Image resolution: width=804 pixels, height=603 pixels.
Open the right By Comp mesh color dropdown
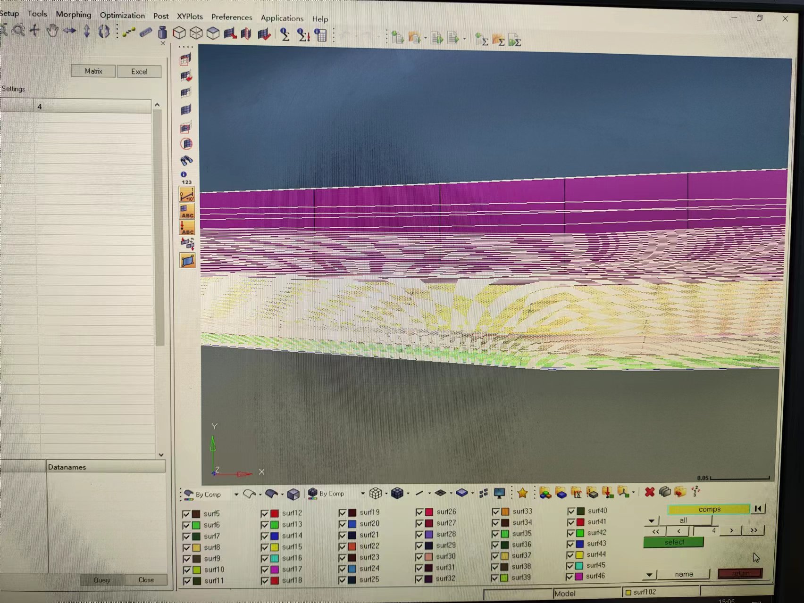tap(362, 494)
